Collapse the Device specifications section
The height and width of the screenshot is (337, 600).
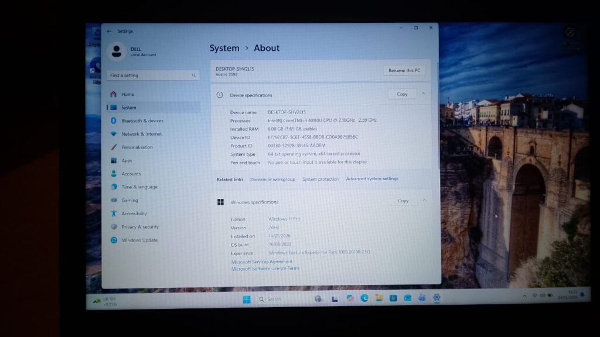[423, 94]
